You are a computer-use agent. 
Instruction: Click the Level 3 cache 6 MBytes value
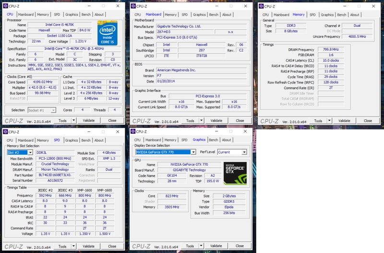pyautogui.click(x=91, y=99)
